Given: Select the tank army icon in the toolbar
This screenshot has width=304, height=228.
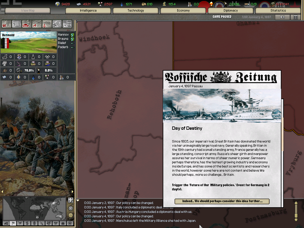Looking at the screenshot, I should (x=26, y=24).
